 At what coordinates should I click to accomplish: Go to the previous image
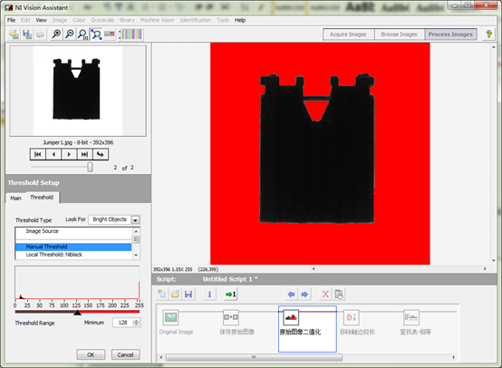click(53, 154)
